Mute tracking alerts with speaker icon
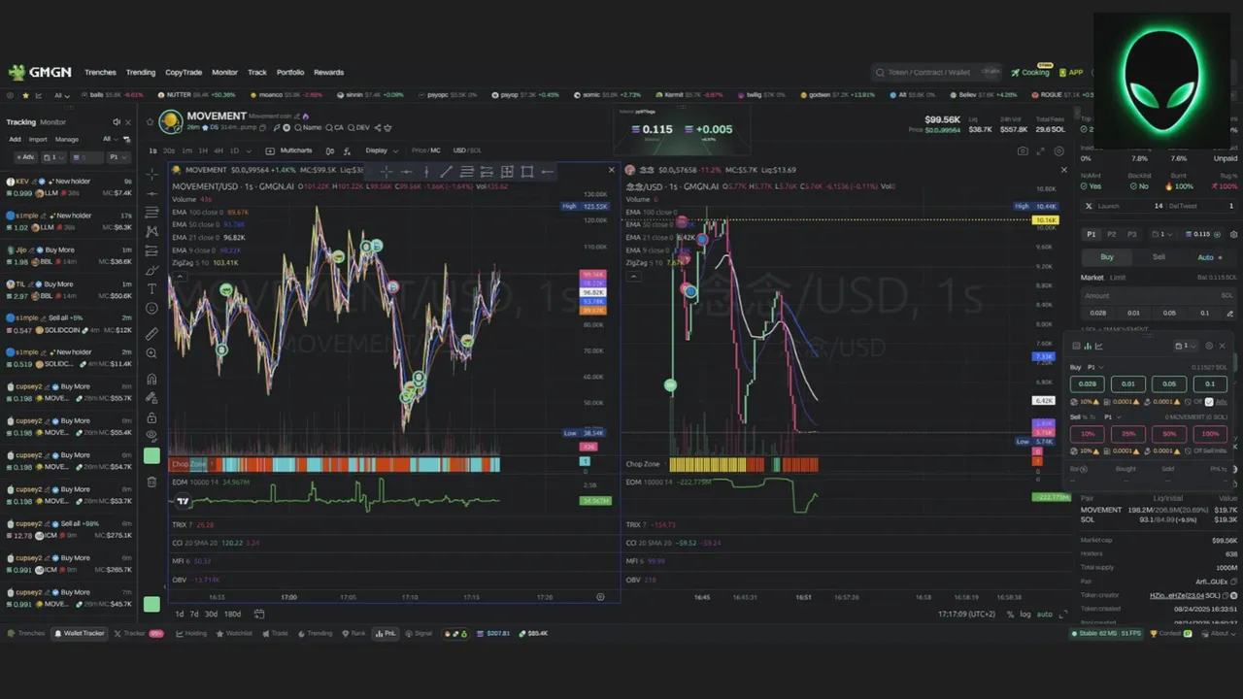The height and width of the screenshot is (699, 1243). coord(116,122)
